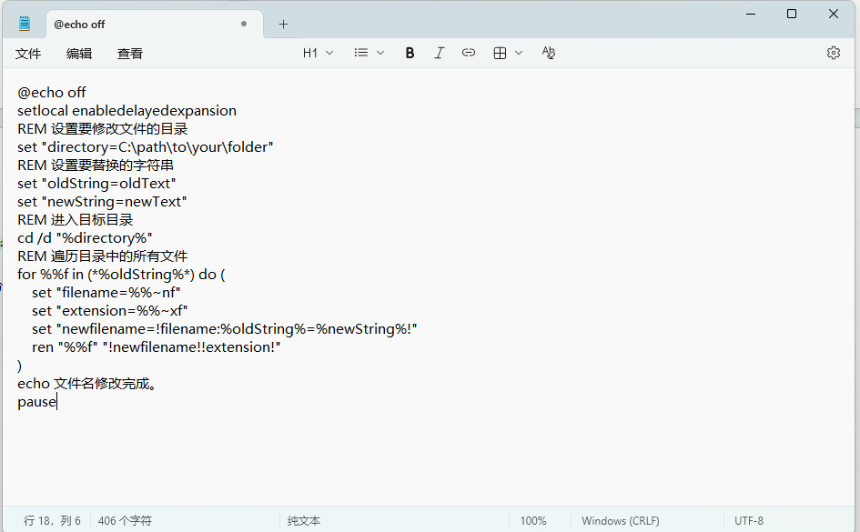Click the "pause" line

36,402
